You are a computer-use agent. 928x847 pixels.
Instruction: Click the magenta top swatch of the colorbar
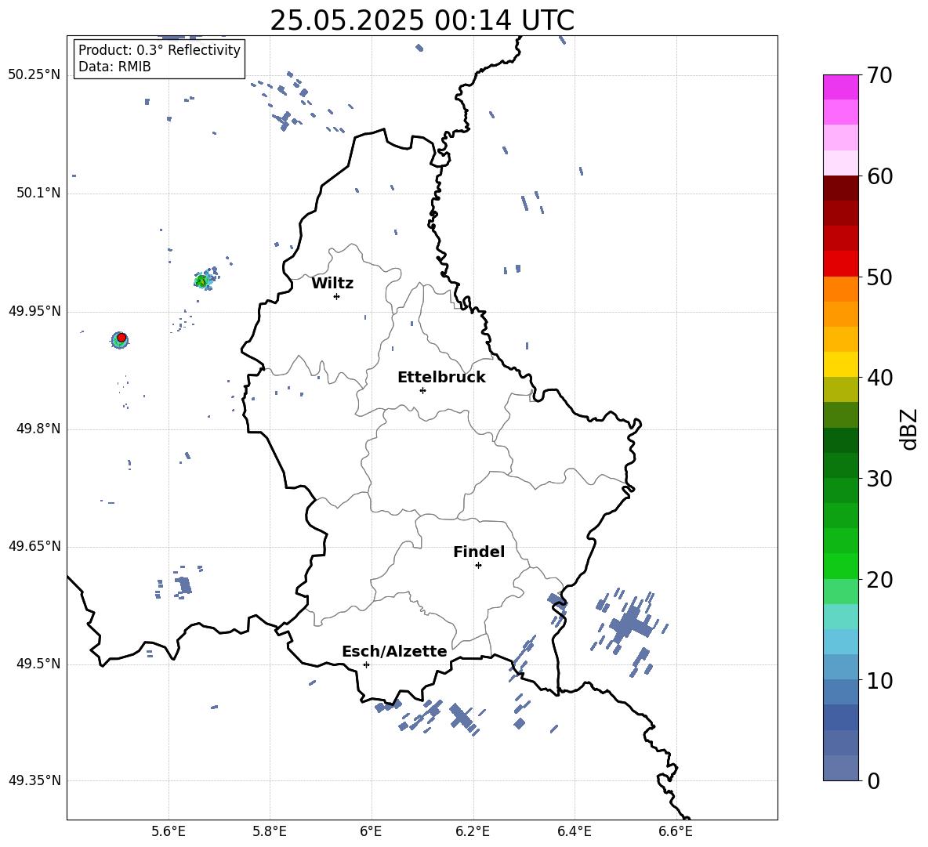point(840,87)
